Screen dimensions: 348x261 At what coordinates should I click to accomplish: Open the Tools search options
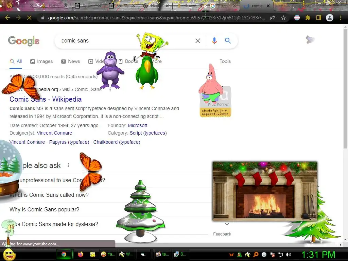point(225,61)
